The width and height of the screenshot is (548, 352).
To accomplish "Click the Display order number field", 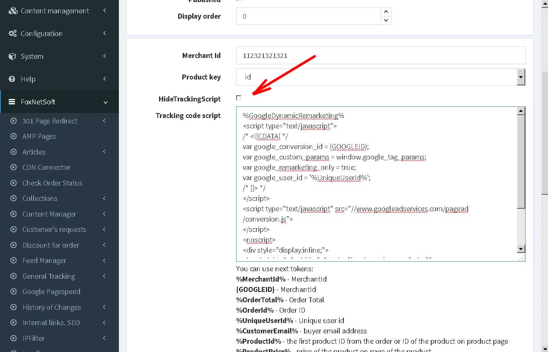I will pos(309,17).
